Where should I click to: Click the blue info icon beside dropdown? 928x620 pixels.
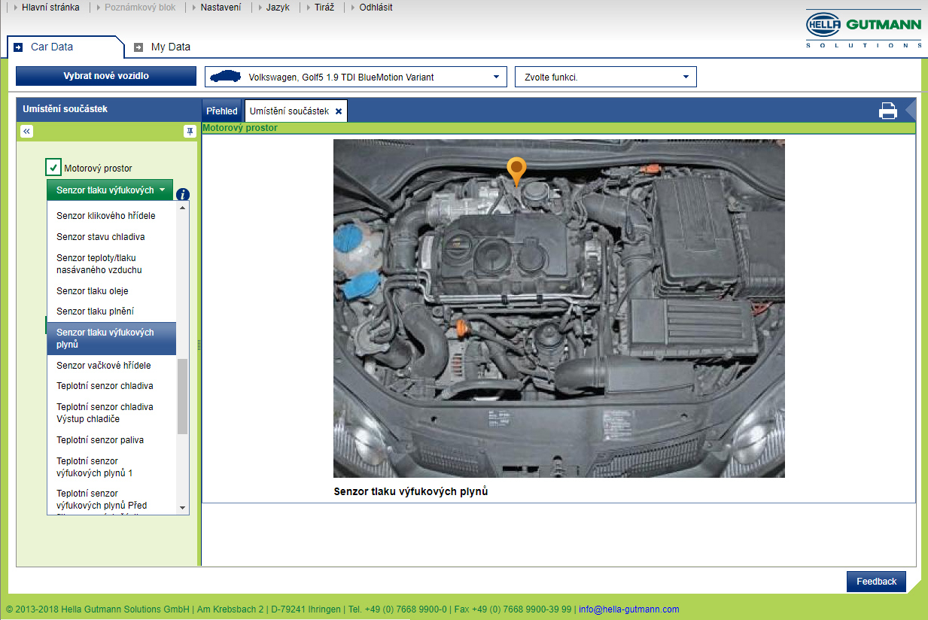[183, 195]
